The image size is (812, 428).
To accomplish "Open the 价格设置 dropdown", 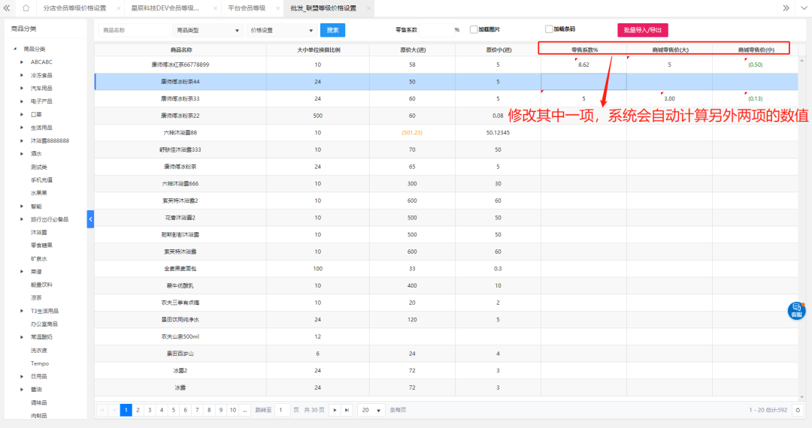I will [x=281, y=31].
